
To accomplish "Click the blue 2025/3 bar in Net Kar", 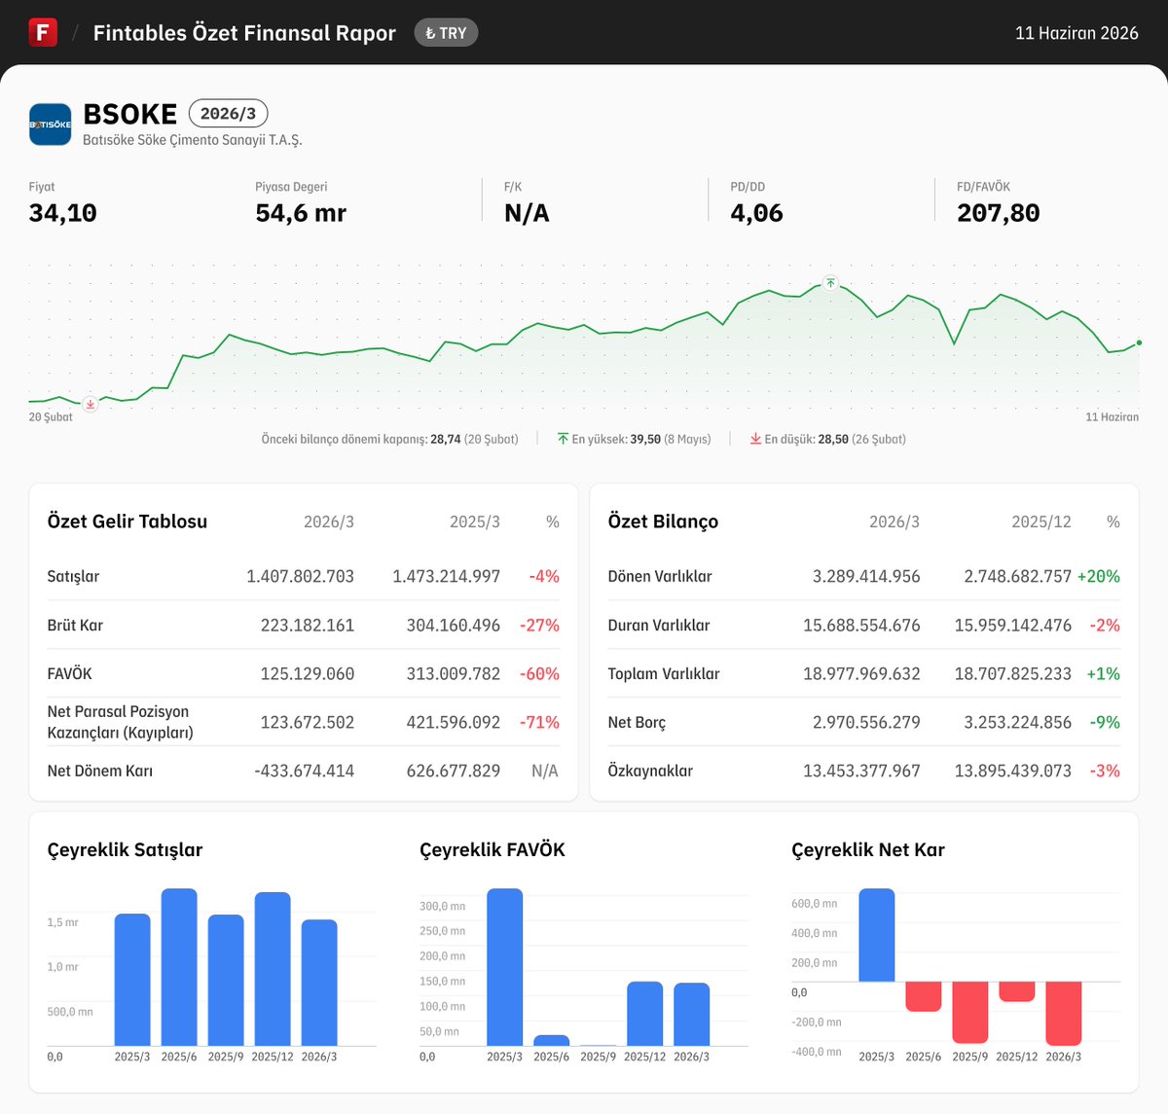I will [x=876, y=935].
